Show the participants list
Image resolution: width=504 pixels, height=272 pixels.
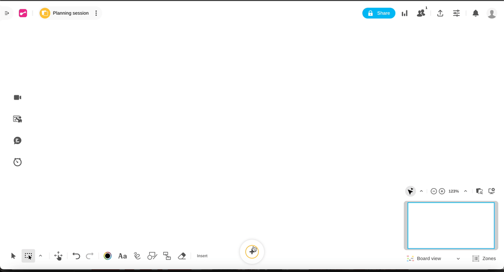[x=421, y=13]
